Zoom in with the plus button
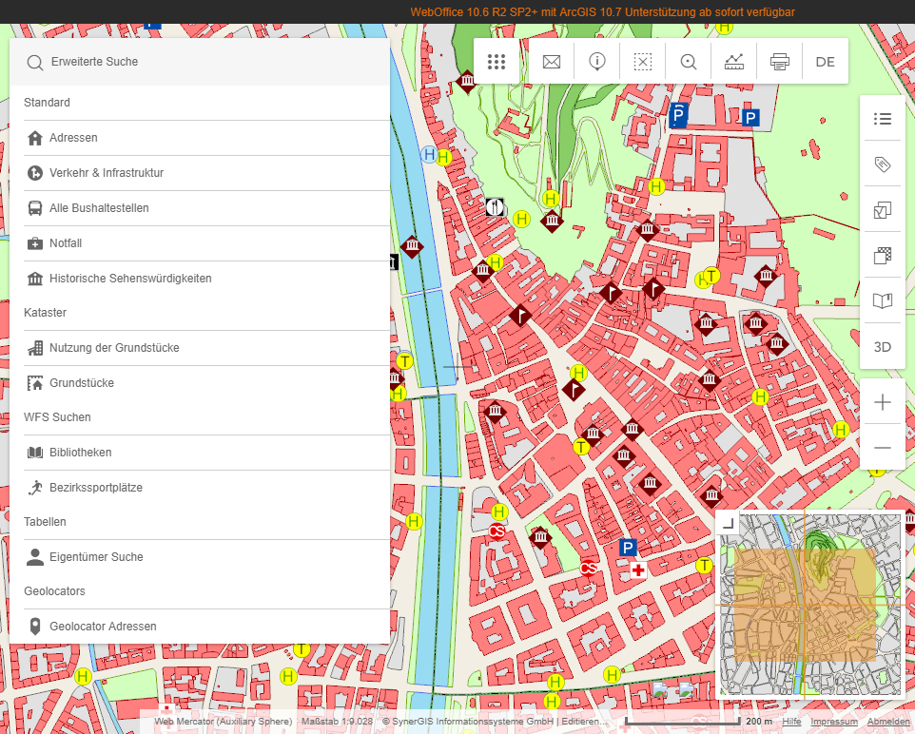Viewport: 915px width, 734px height. tap(883, 402)
